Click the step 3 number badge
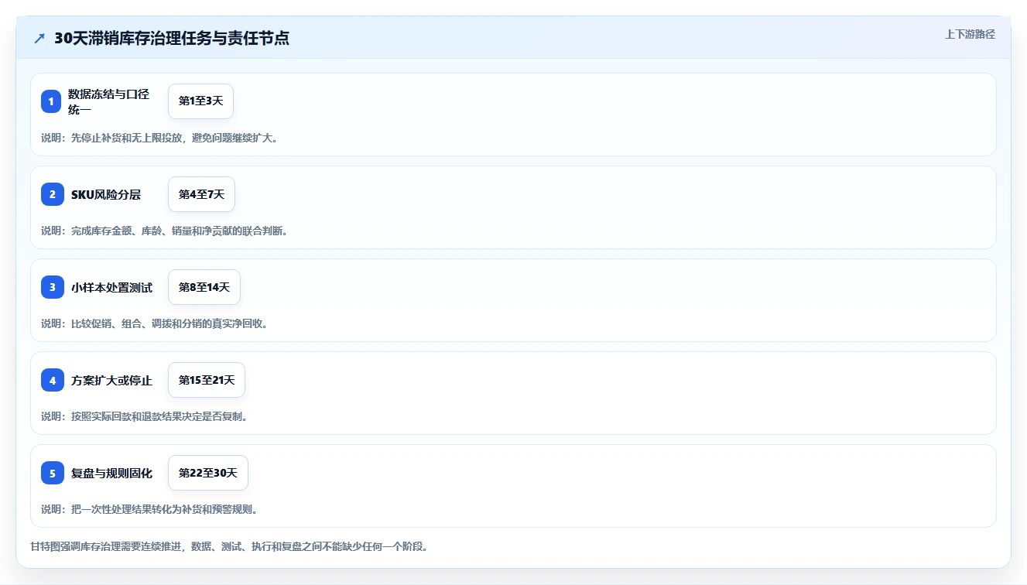 pos(53,287)
